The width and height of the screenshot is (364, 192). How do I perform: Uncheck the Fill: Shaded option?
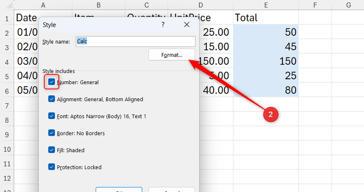[x=51, y=149]
